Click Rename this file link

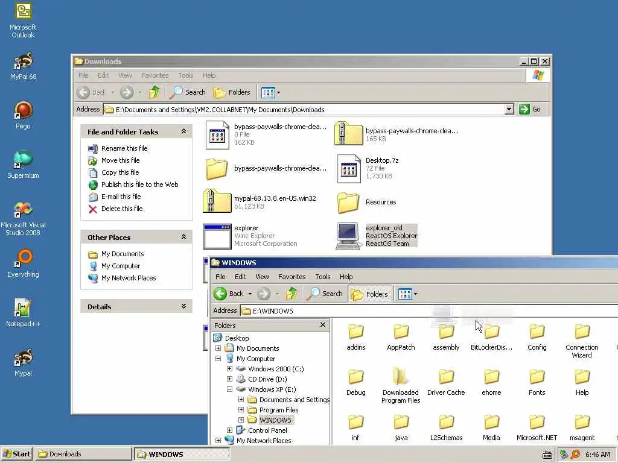tap(124, 148)
